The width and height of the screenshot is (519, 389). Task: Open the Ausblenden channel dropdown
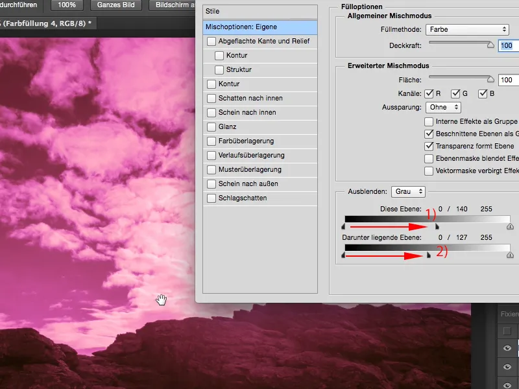(408, 191)
